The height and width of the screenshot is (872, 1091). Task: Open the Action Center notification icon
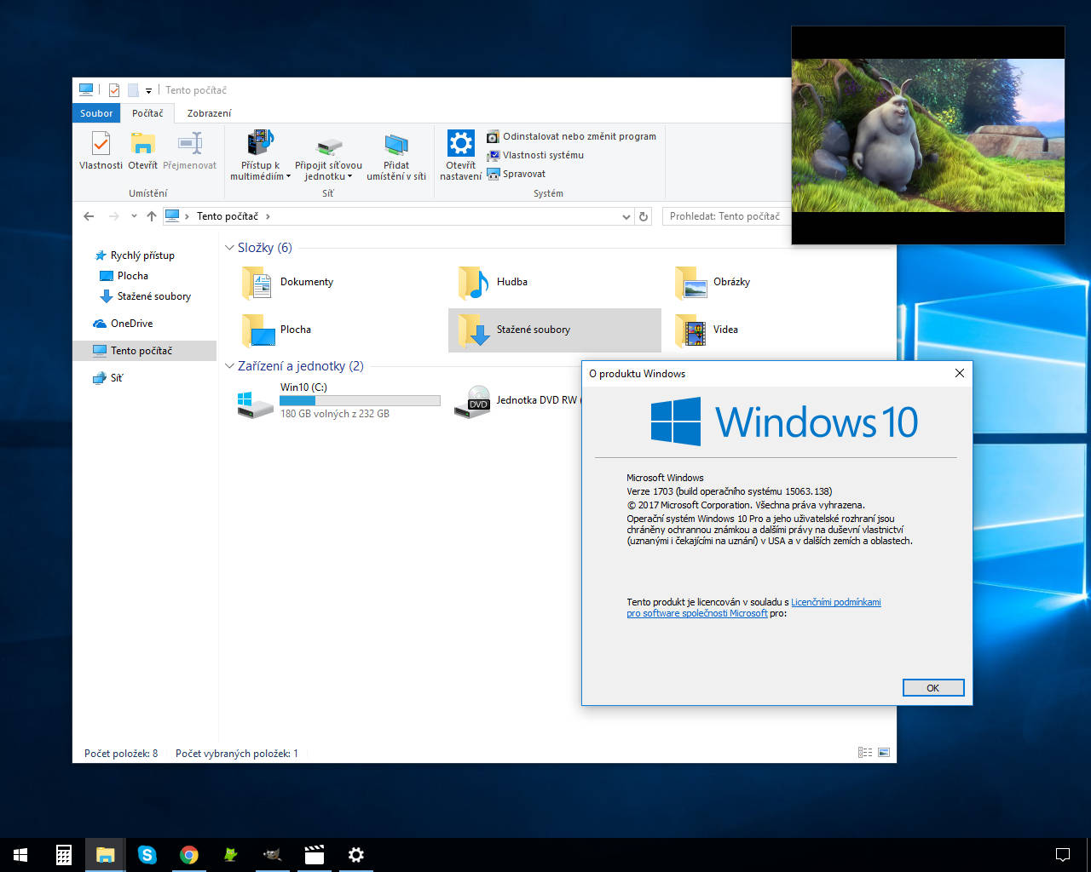(x=1063, y=855)
